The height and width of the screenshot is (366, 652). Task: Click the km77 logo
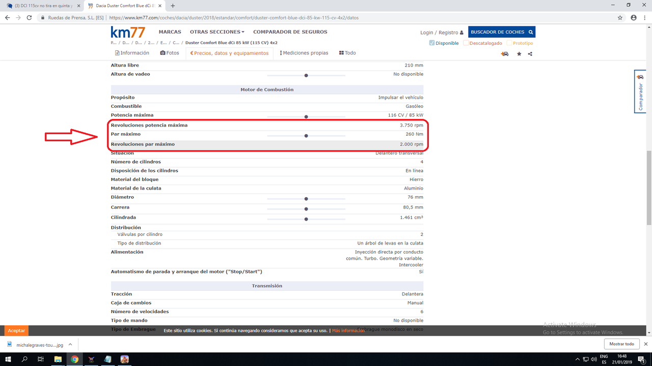pos(128,32)
